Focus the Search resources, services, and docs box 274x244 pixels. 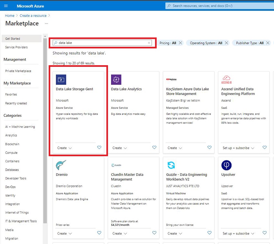click(x=220, y=6)
